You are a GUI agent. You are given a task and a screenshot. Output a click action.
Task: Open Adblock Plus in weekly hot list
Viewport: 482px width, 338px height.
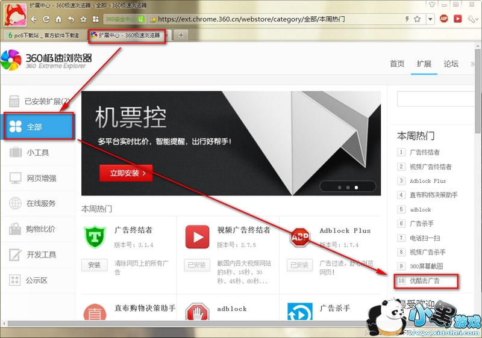click(428, 181)
